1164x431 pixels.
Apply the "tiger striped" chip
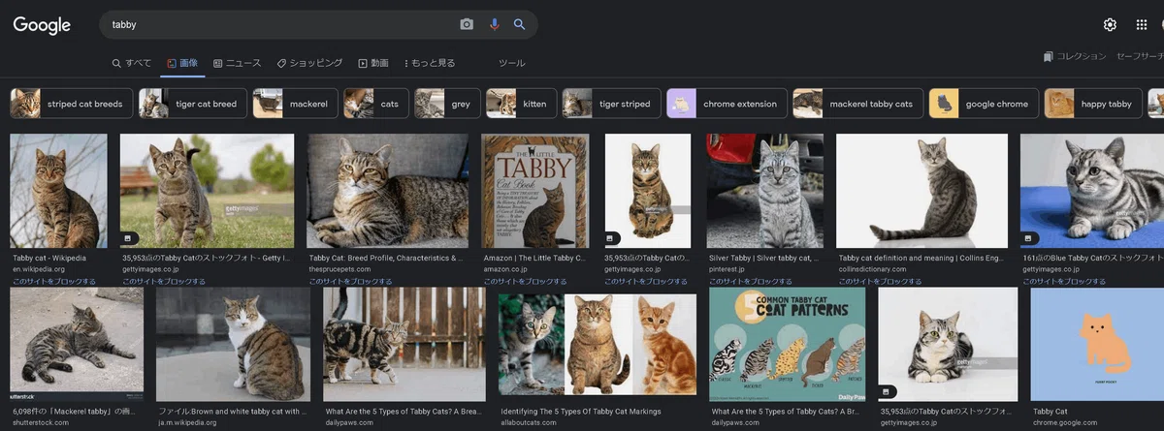coord(611,104)
